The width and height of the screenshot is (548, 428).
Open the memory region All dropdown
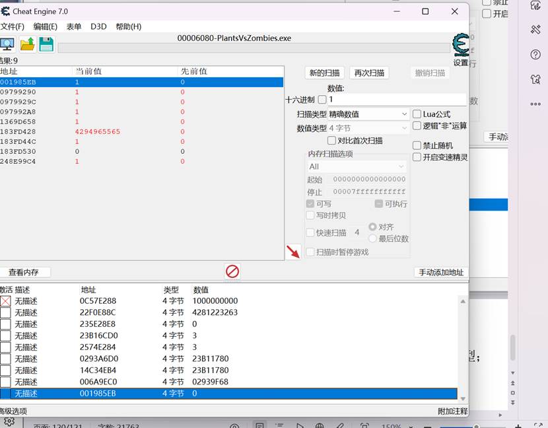click(x=357, y=166)
